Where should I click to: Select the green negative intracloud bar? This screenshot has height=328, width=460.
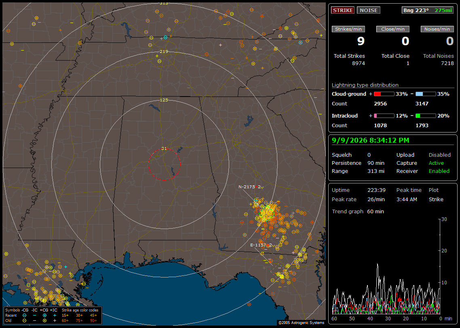click(x=426, y=116)
